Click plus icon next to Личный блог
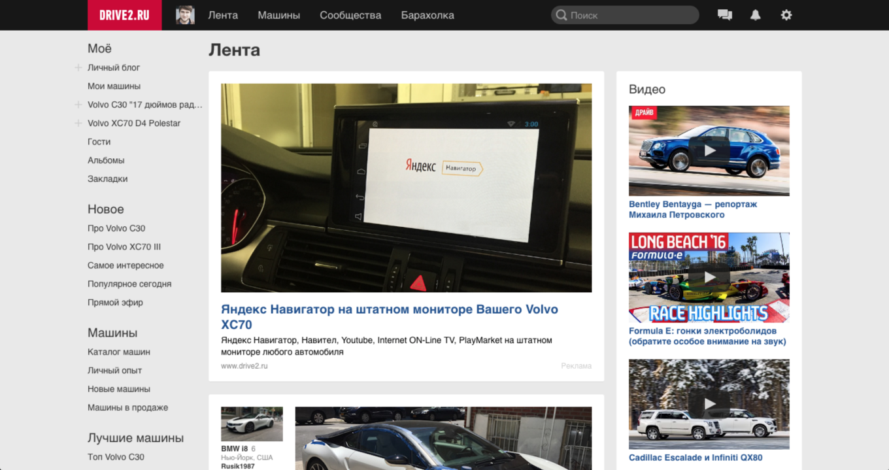 point(78,67)
